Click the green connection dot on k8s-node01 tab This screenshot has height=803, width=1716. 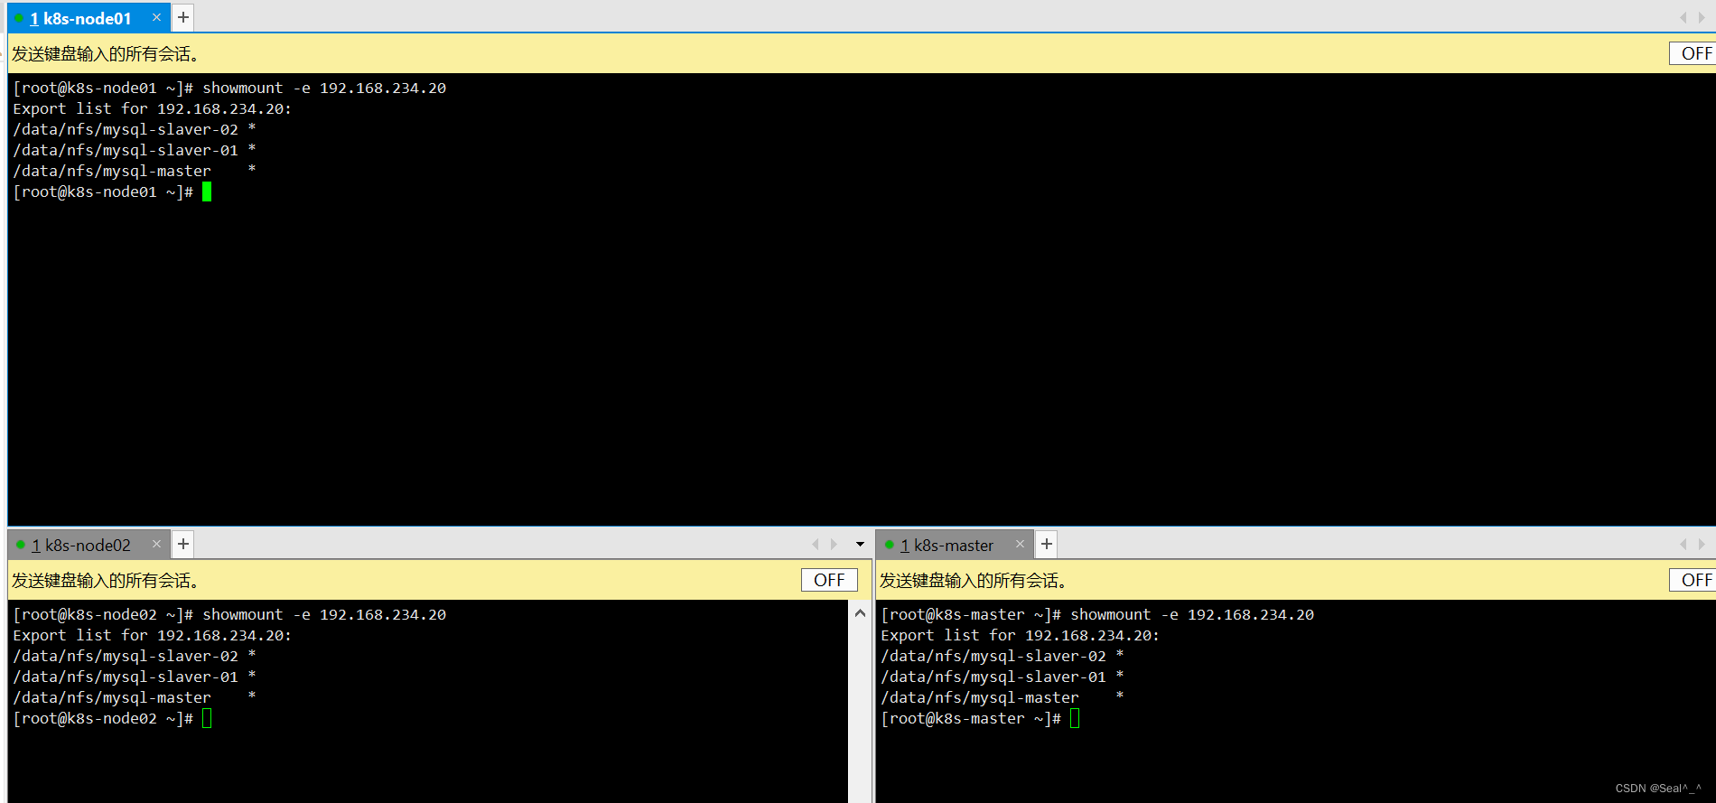tap(19, 18)
